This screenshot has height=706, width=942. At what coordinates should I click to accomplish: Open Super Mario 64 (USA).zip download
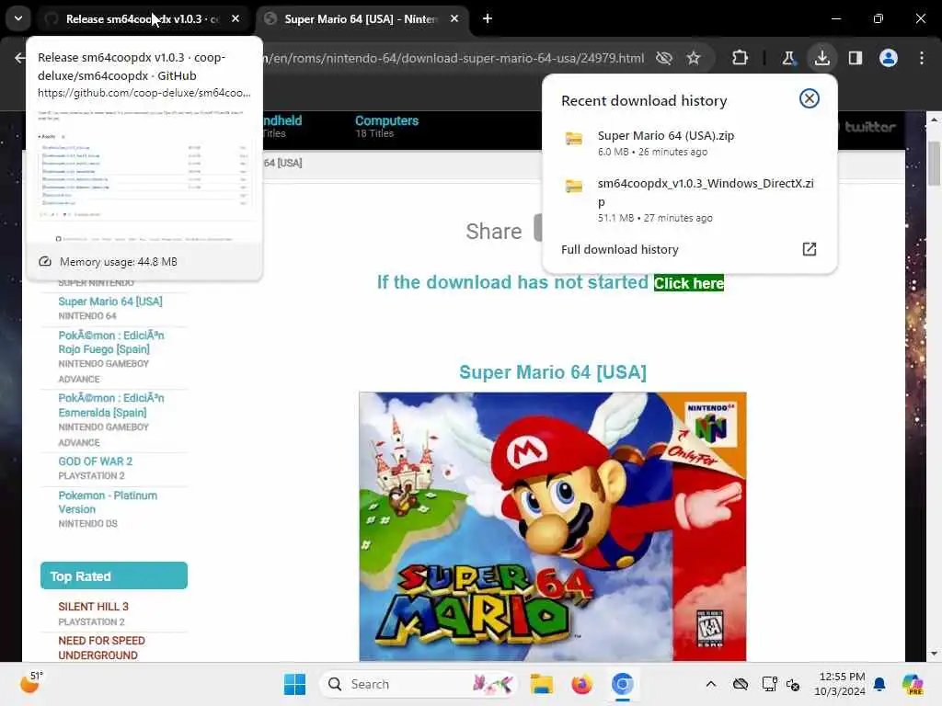click(x=689, y=142)
